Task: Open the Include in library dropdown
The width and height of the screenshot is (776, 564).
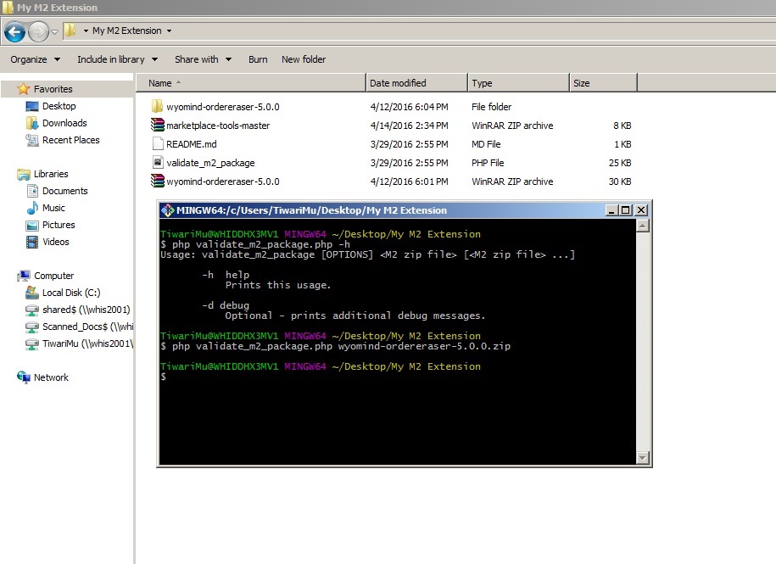Action: (x=117, y=59)
